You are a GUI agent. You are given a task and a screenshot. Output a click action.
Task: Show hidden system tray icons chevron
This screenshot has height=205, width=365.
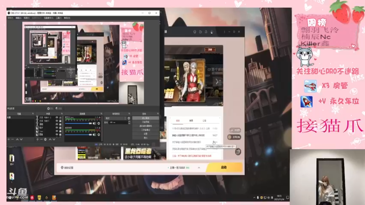pyautogui.click(x=254, y=198)
